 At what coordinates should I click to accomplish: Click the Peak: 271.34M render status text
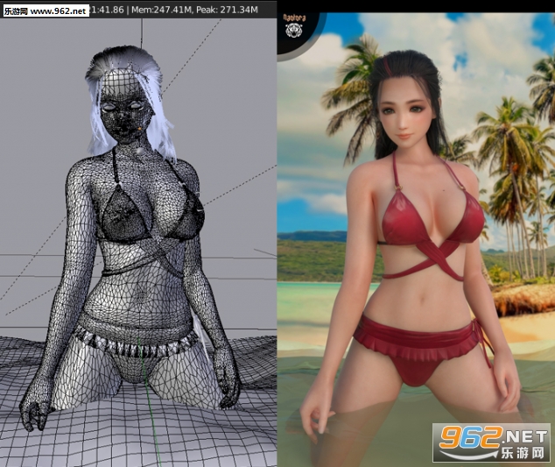(x=227, y=10)
